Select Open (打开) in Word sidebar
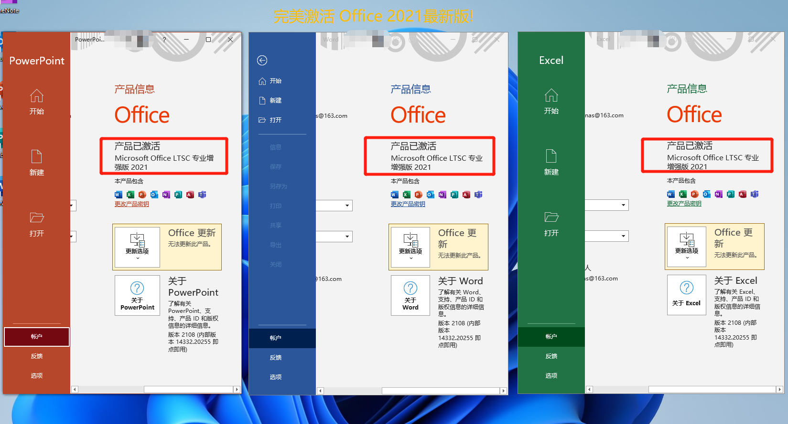 click(282, 120)
